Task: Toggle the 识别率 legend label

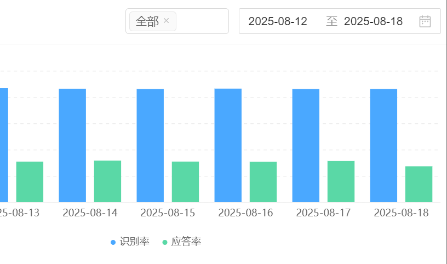Action: (x=135, y=242)
